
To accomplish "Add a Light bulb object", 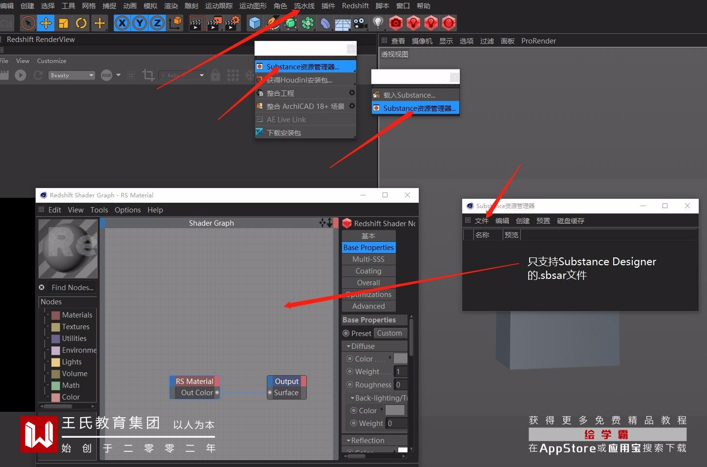I will 378,23.
